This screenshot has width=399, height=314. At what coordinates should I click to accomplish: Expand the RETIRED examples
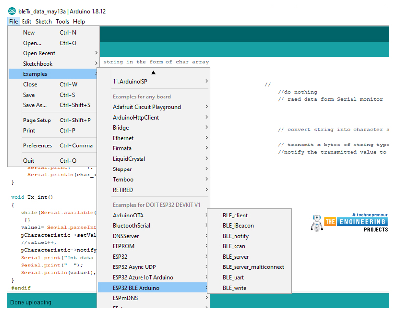(153, 190)
